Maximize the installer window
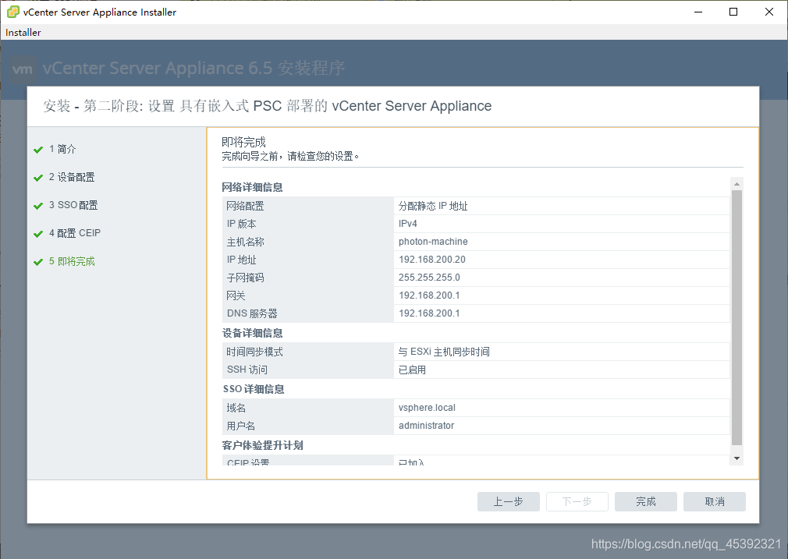Image resolution: width=788 pixels, height=559 pixels. 733,12
